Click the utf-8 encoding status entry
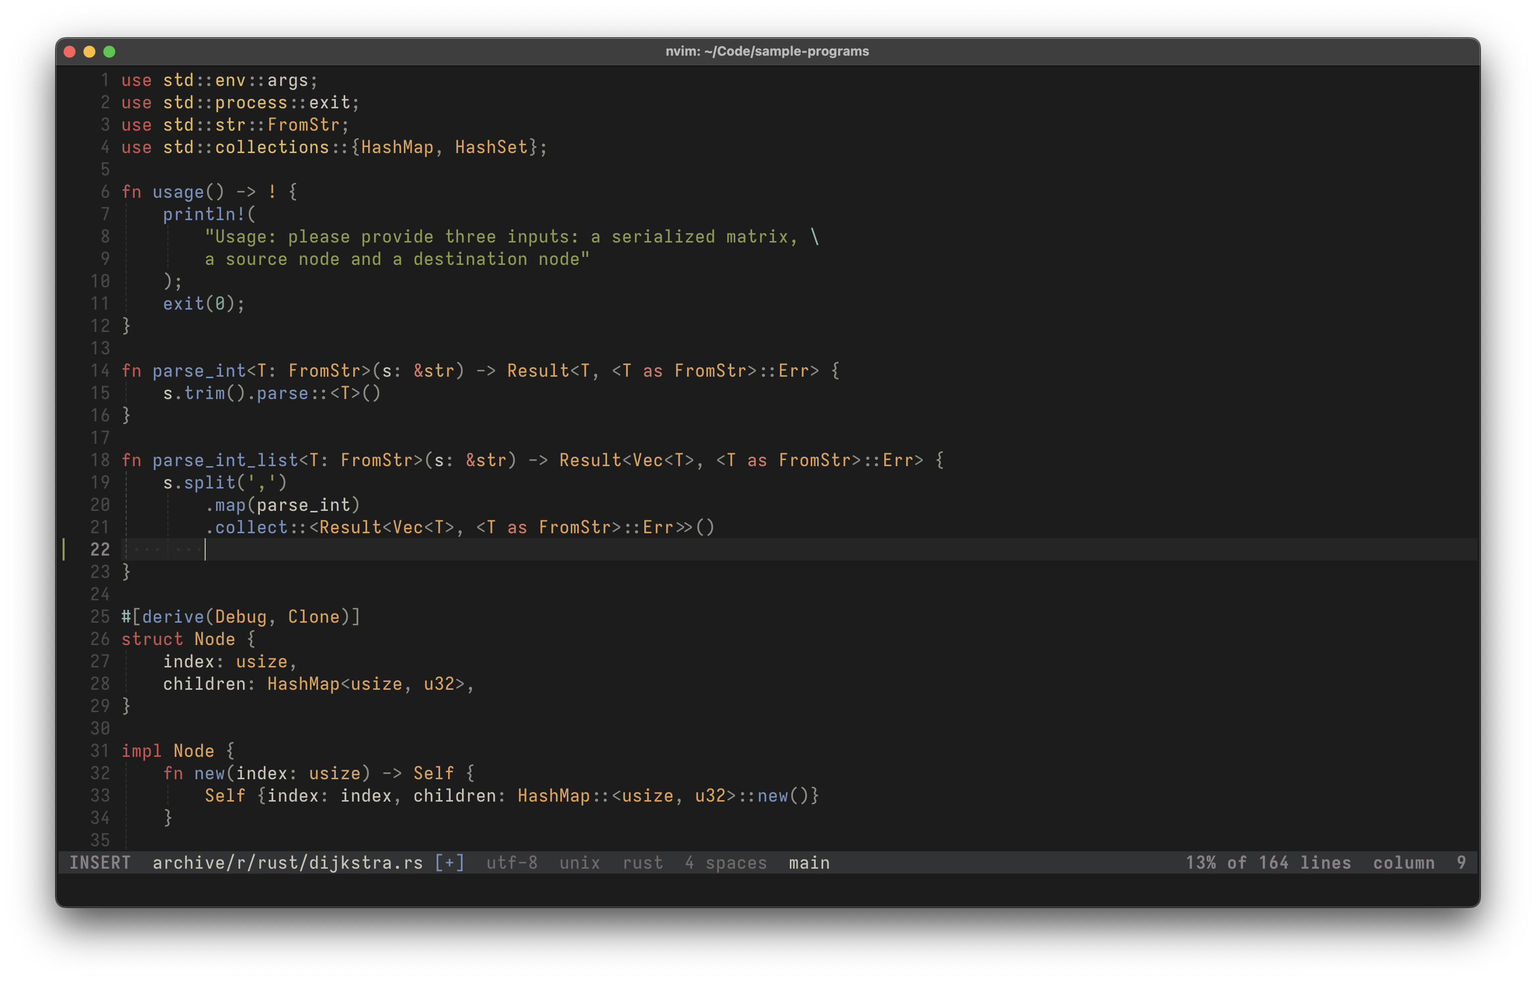Viewport: 1536px width, 981px height. coord(512,863)
